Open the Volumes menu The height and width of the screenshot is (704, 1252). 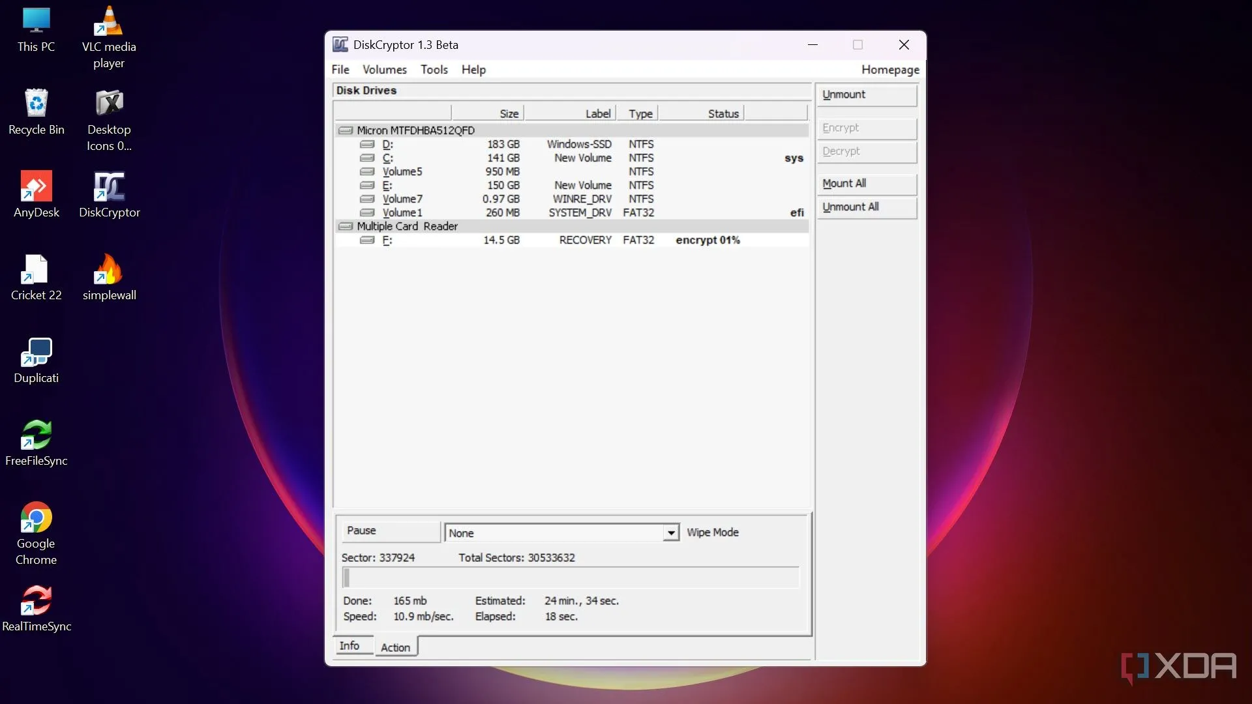384,70
